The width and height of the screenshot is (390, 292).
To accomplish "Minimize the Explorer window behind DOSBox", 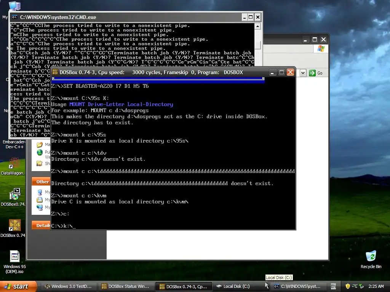I will pyautogui.click(x=305, y=40).
